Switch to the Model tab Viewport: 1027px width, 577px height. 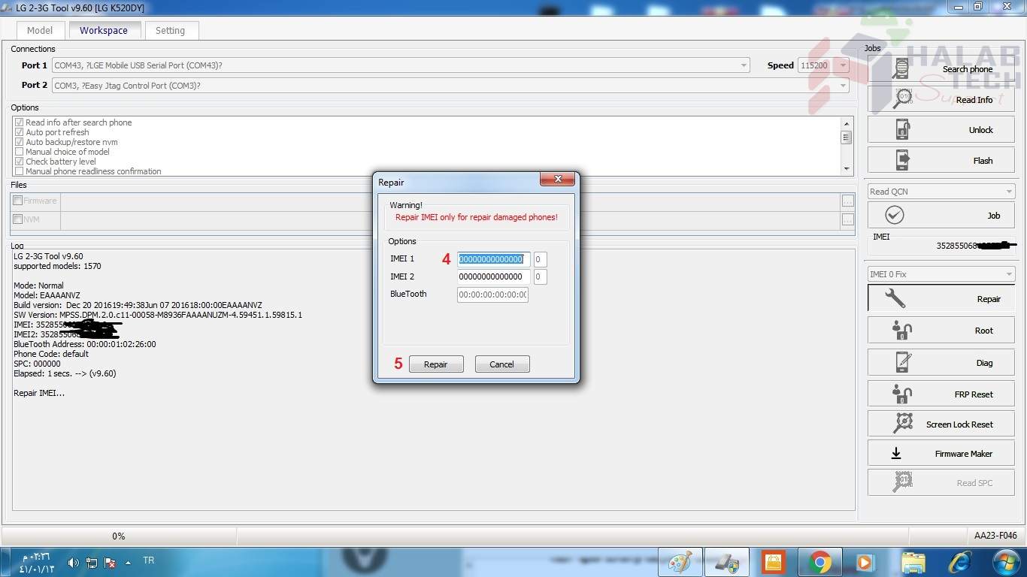coord(40,31)
